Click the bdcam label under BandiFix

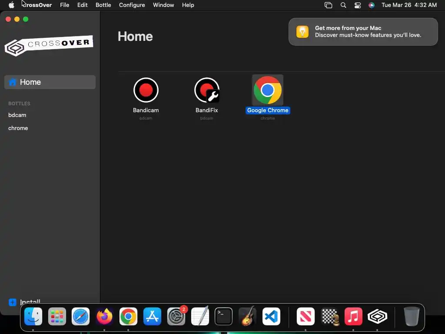pyautogui.click(x=206, y=118)
